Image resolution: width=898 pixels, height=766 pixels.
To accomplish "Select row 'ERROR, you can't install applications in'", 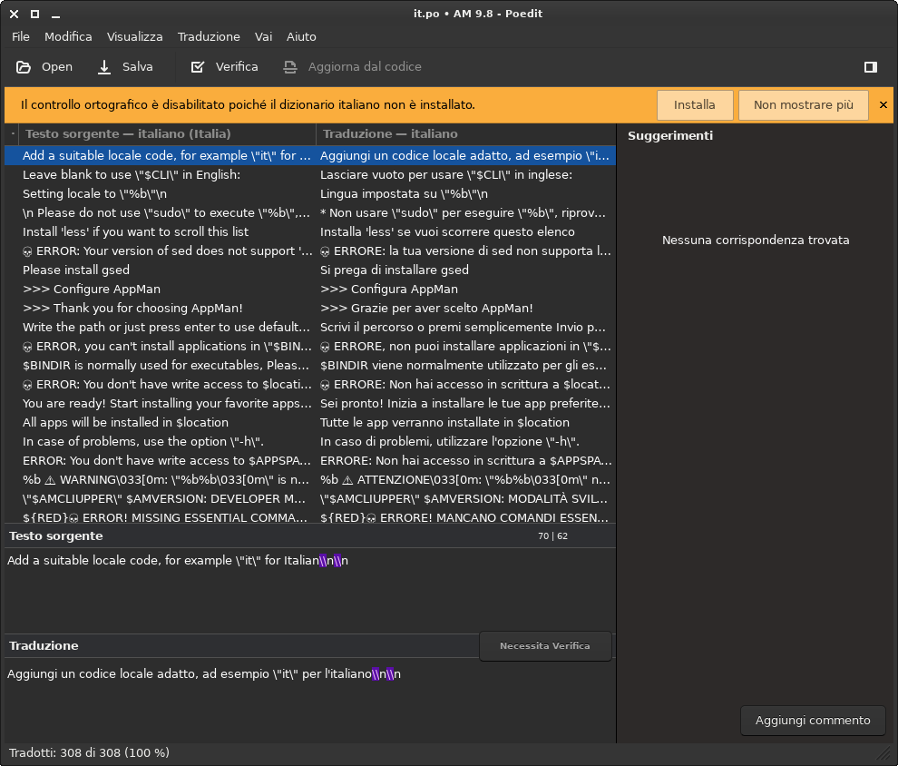I will click(x=310, y=346).
